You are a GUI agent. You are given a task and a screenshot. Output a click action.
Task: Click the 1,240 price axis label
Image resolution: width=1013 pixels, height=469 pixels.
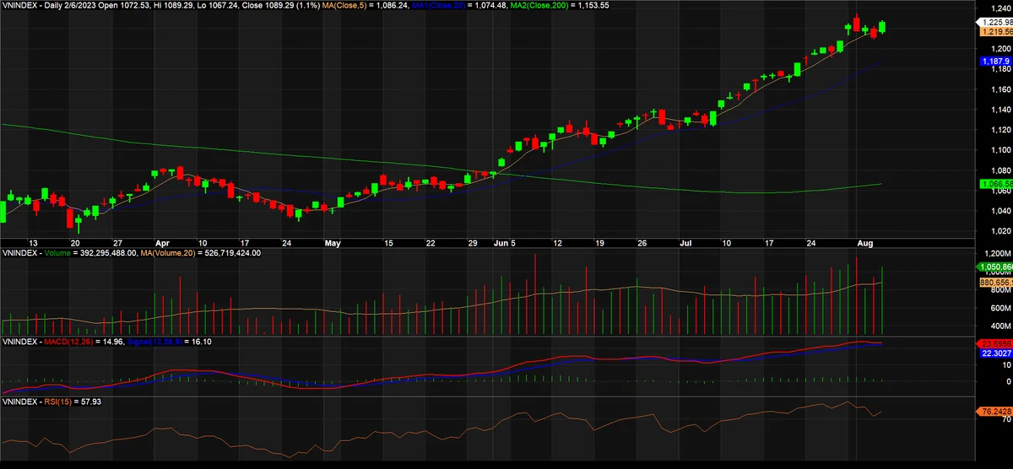click(x=999, y=8)
